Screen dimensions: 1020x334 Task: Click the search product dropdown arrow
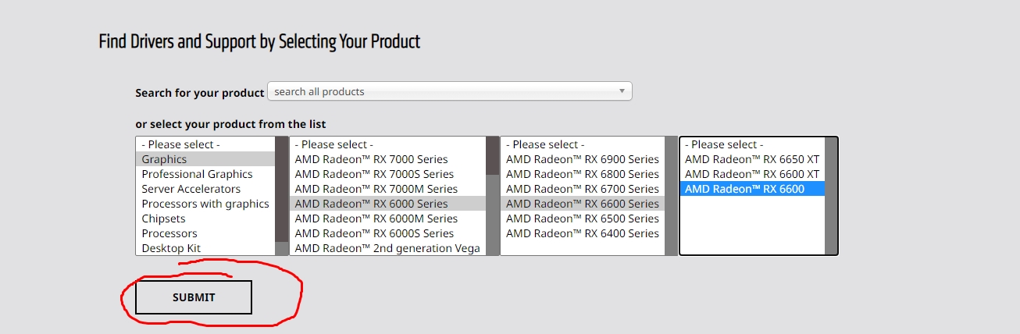click(622, 91)
